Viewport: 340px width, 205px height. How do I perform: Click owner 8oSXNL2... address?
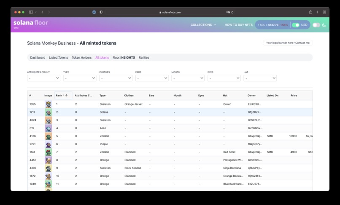[255, 120]
